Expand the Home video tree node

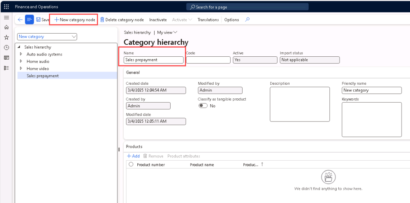[x=21, y=68]
